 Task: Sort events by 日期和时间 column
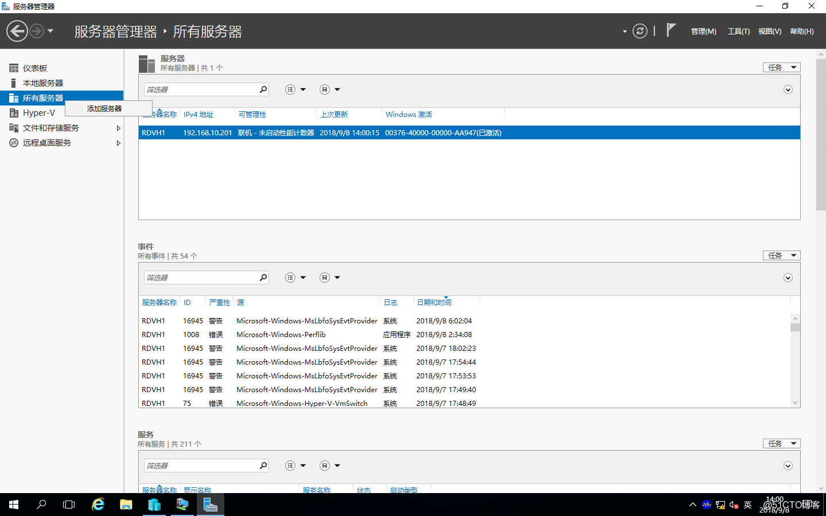tap(434, 303)
